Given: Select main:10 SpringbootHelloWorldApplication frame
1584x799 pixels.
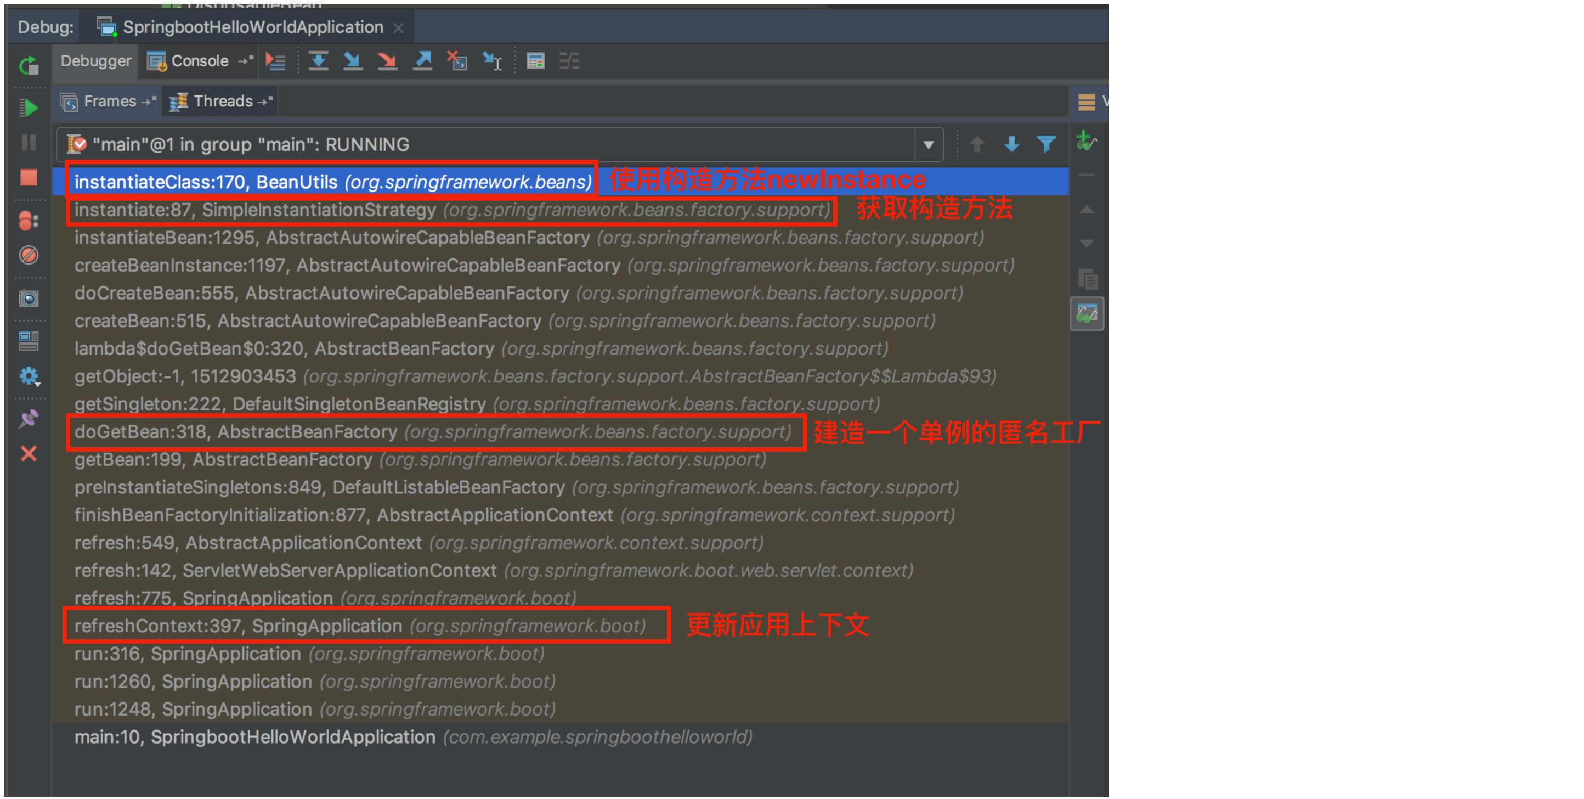Looking at the screenshot, I should [413, 737].
